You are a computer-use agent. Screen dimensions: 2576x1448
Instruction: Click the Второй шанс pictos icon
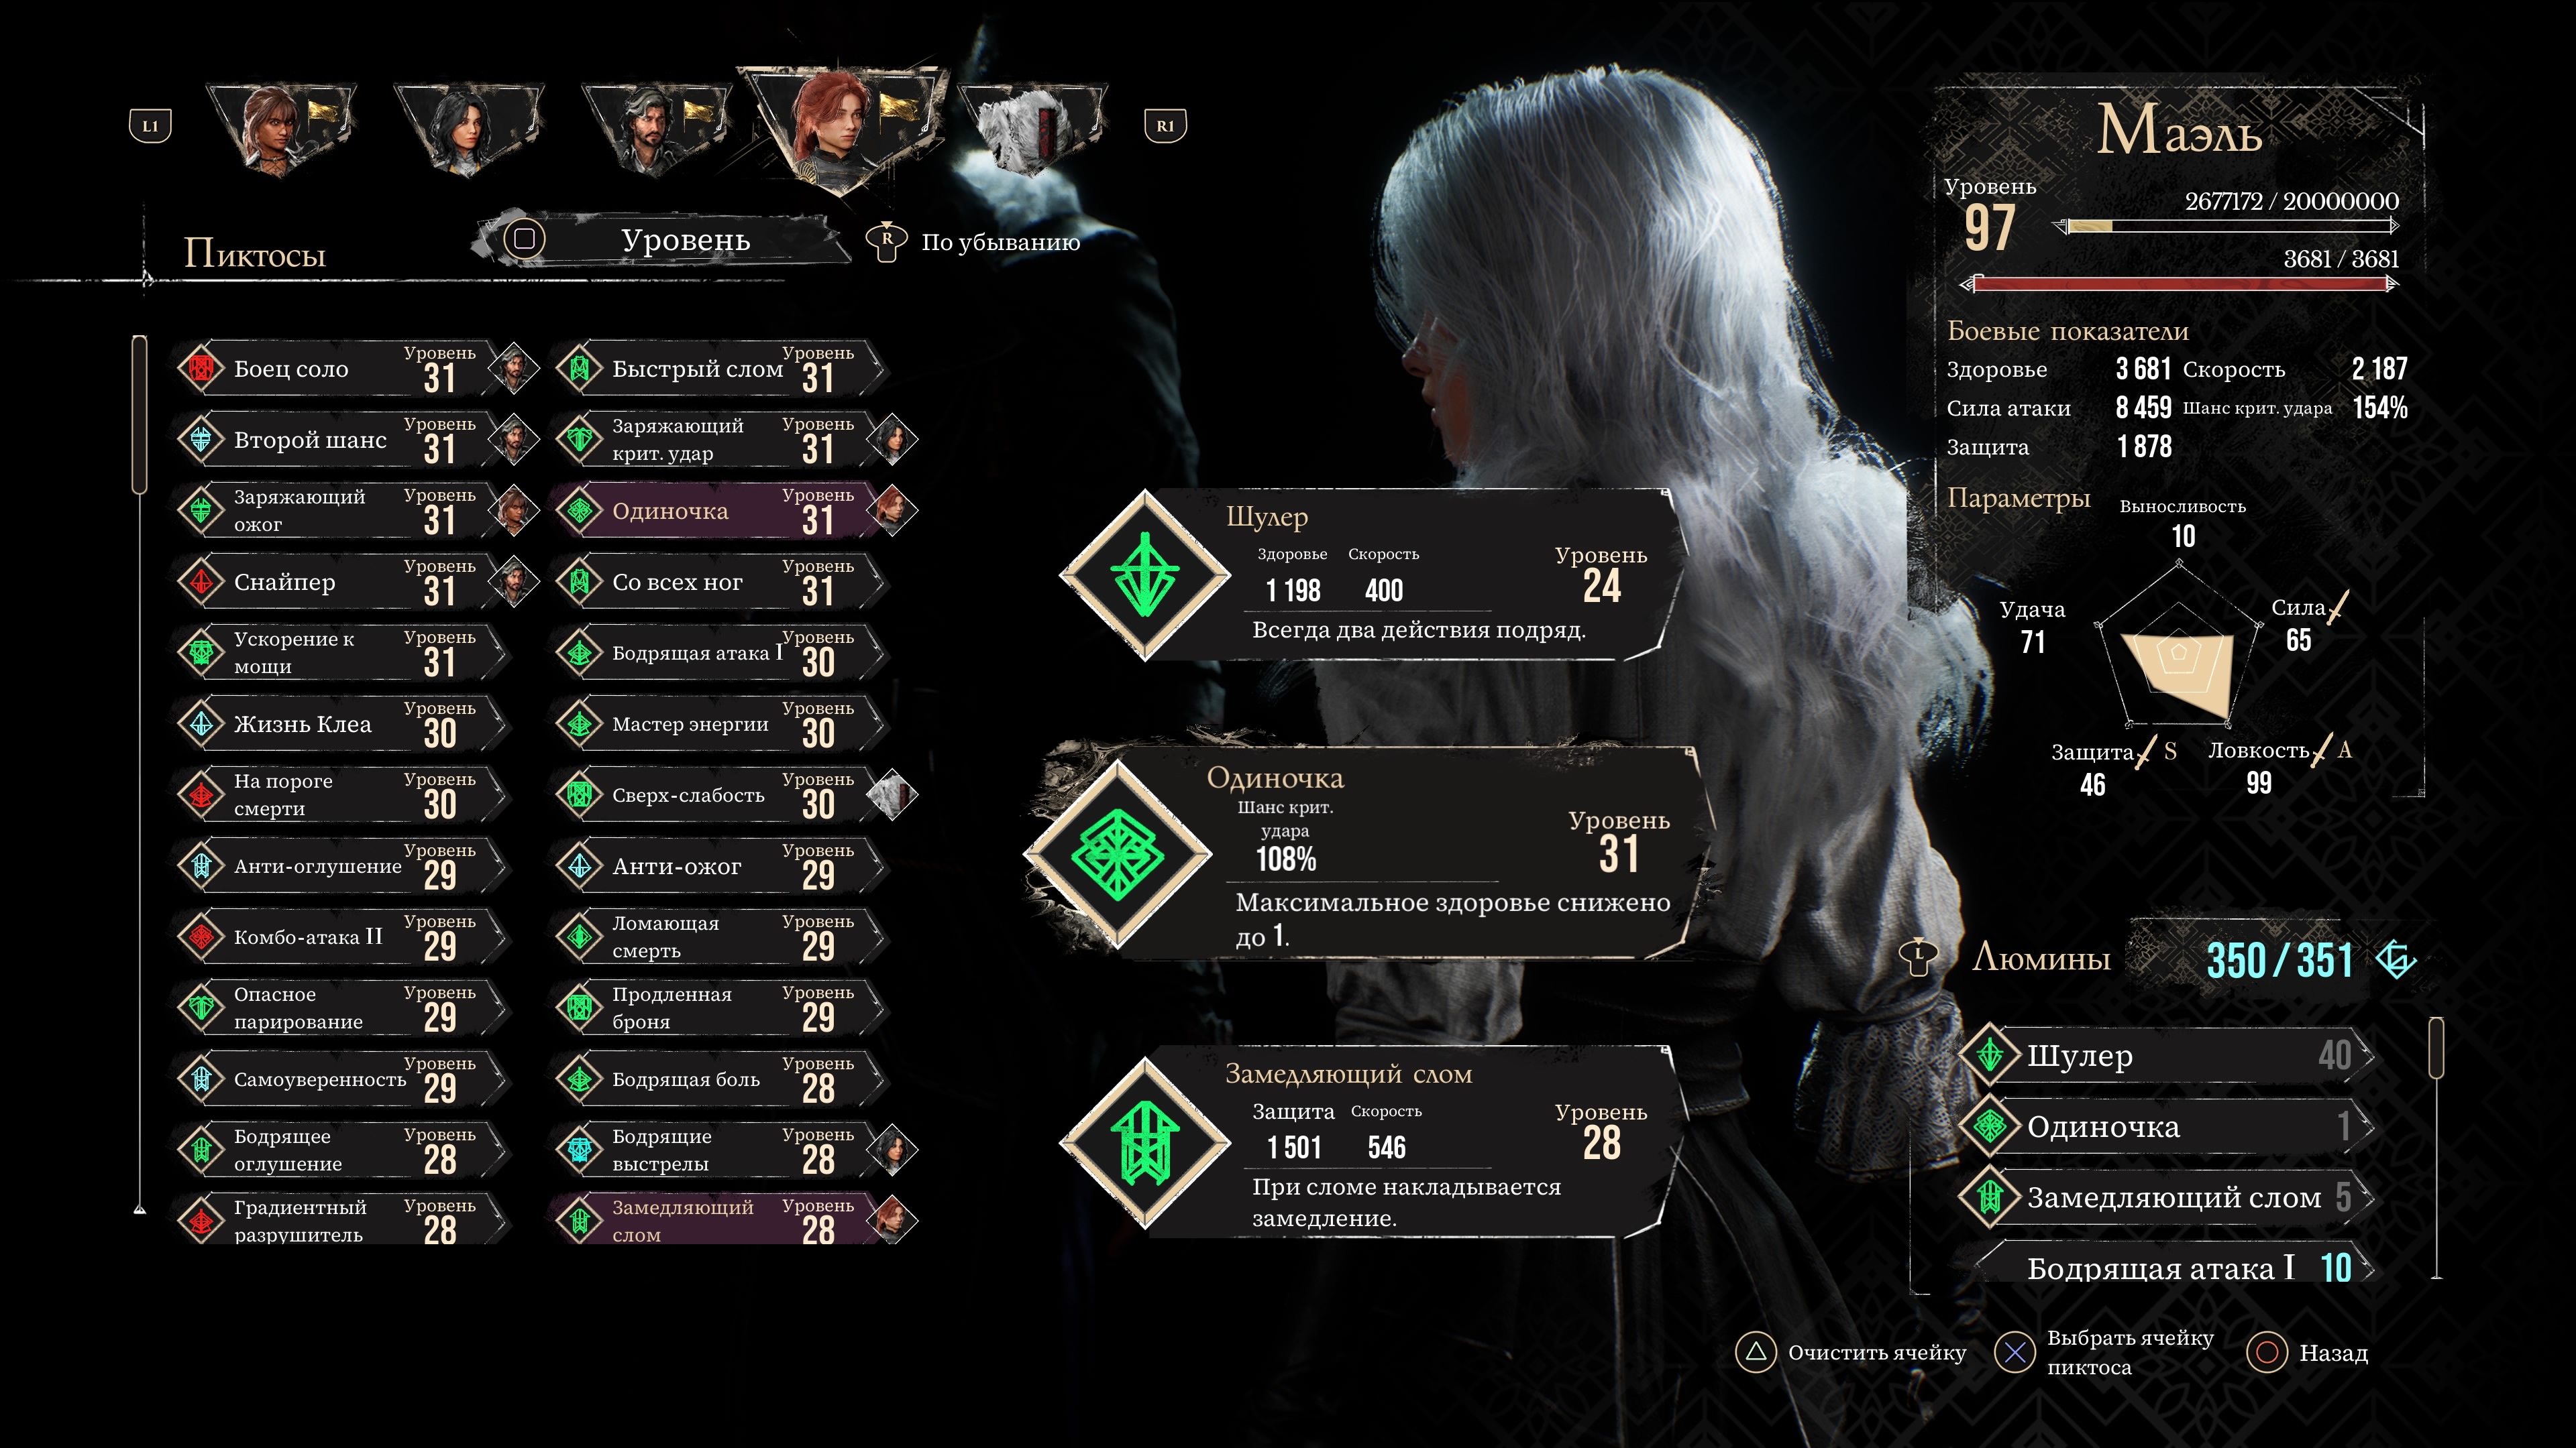click(201, 440)
